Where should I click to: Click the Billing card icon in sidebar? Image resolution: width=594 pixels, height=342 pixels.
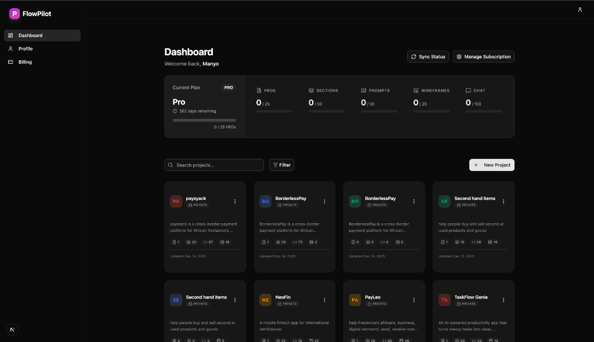(10, 62)
